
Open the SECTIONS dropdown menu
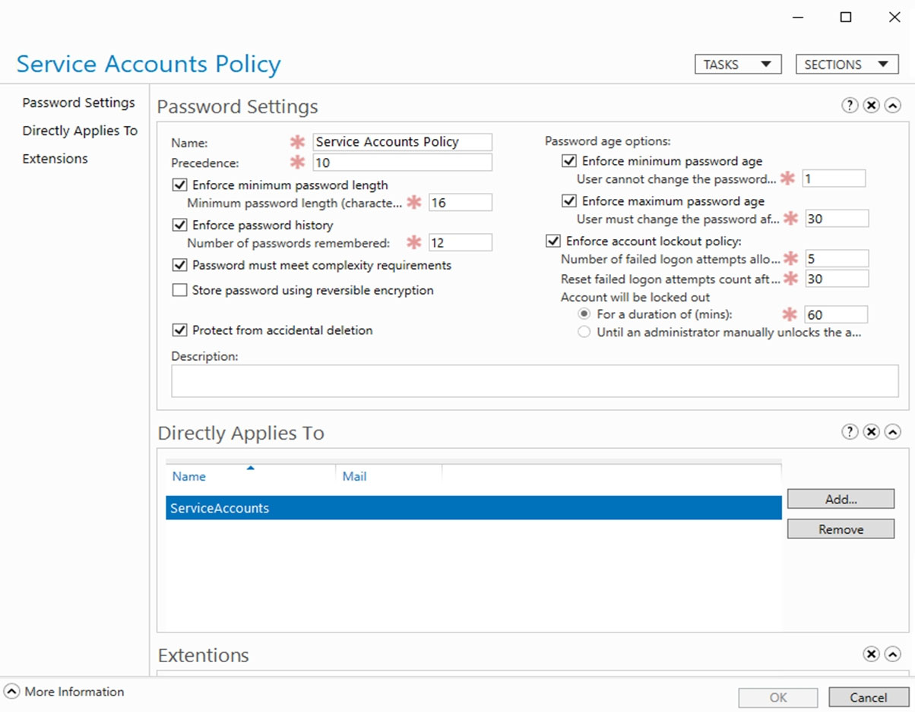click(x=845, y=65)
